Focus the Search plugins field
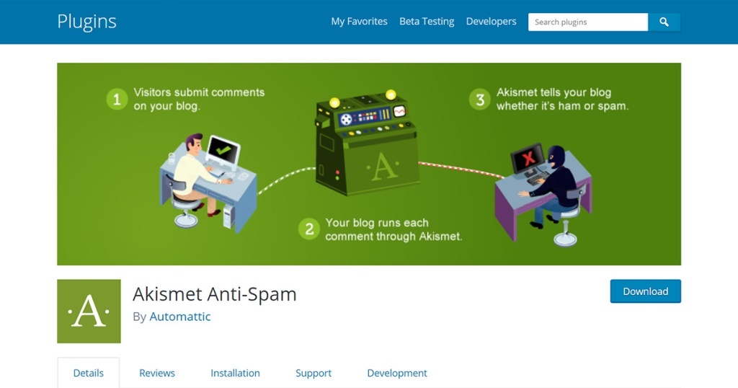The width and height of the screenshot is (738, 388). point(588,22)
